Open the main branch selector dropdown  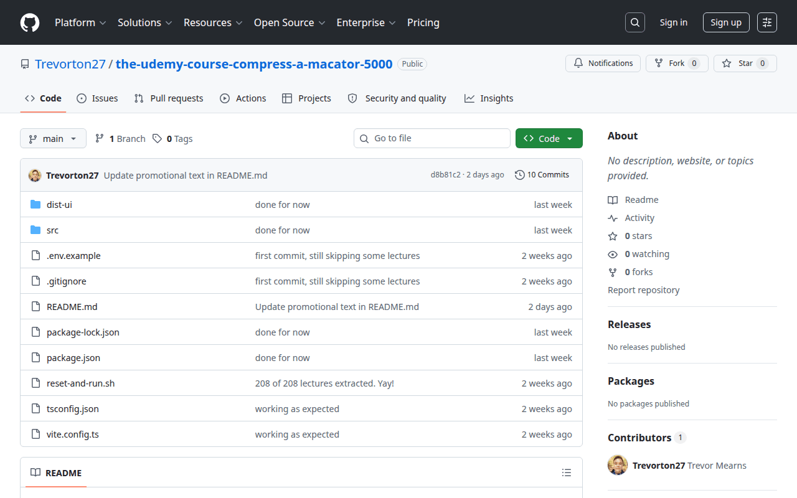[53, 138]
